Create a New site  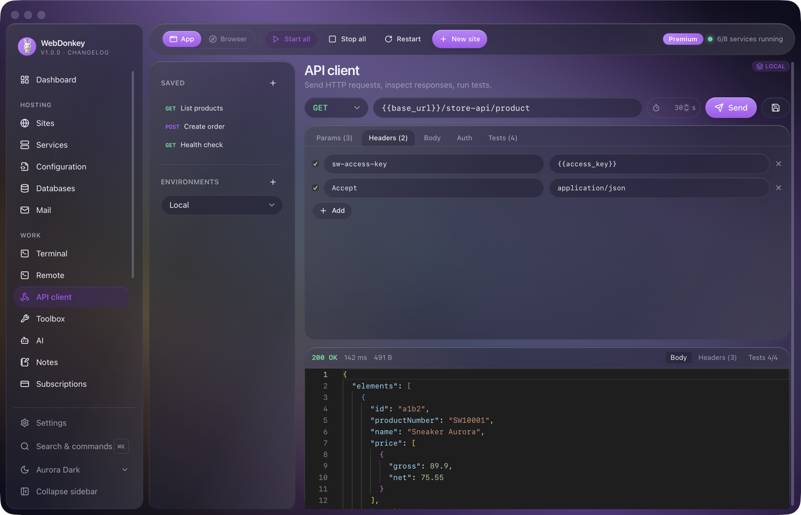[x=459, y=39]
